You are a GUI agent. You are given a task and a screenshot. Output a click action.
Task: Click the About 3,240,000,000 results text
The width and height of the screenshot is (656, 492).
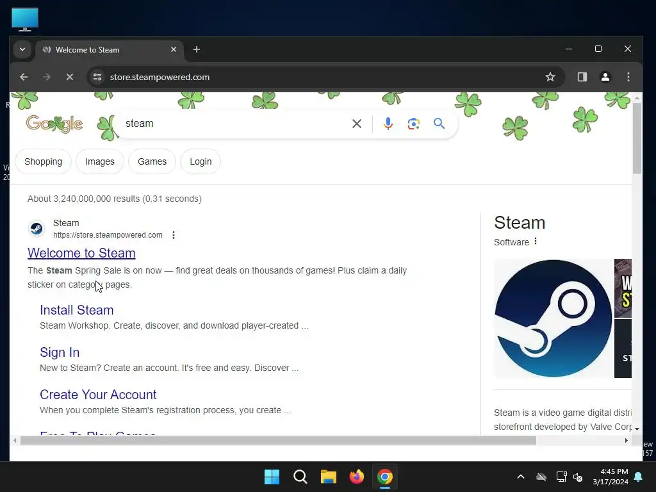point(115,199)
